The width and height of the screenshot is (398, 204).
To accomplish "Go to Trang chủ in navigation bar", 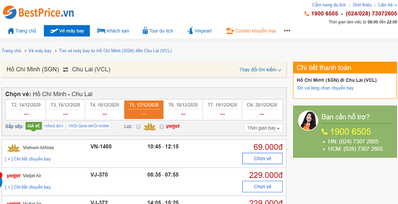I will [22, 31].
